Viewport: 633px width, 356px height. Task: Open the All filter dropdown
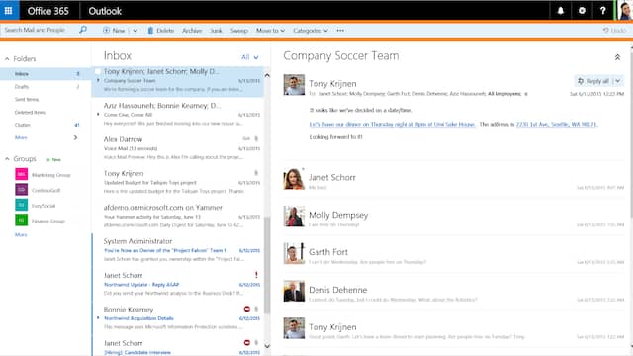point(250,57)
